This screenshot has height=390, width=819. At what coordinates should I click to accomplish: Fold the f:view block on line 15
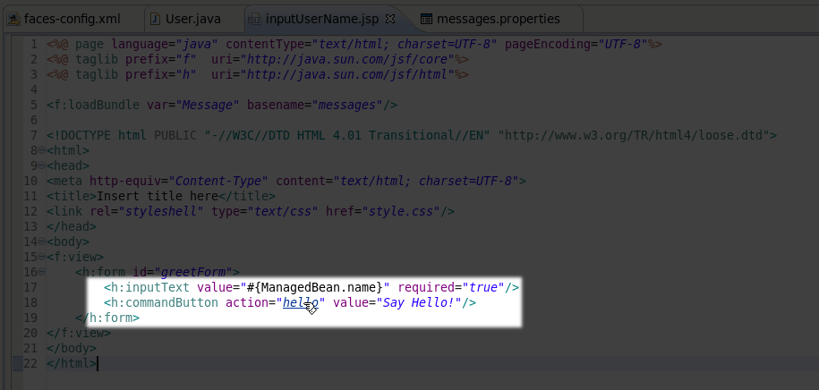(42, 257)
